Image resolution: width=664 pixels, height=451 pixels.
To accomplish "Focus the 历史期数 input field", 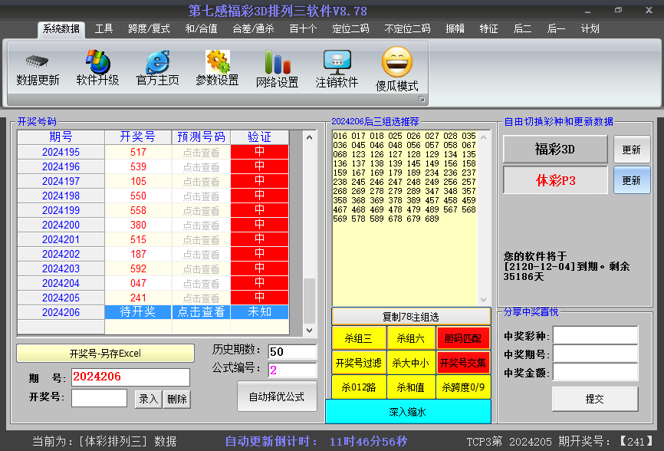I will pyautogui.click(x=292, y=351).
